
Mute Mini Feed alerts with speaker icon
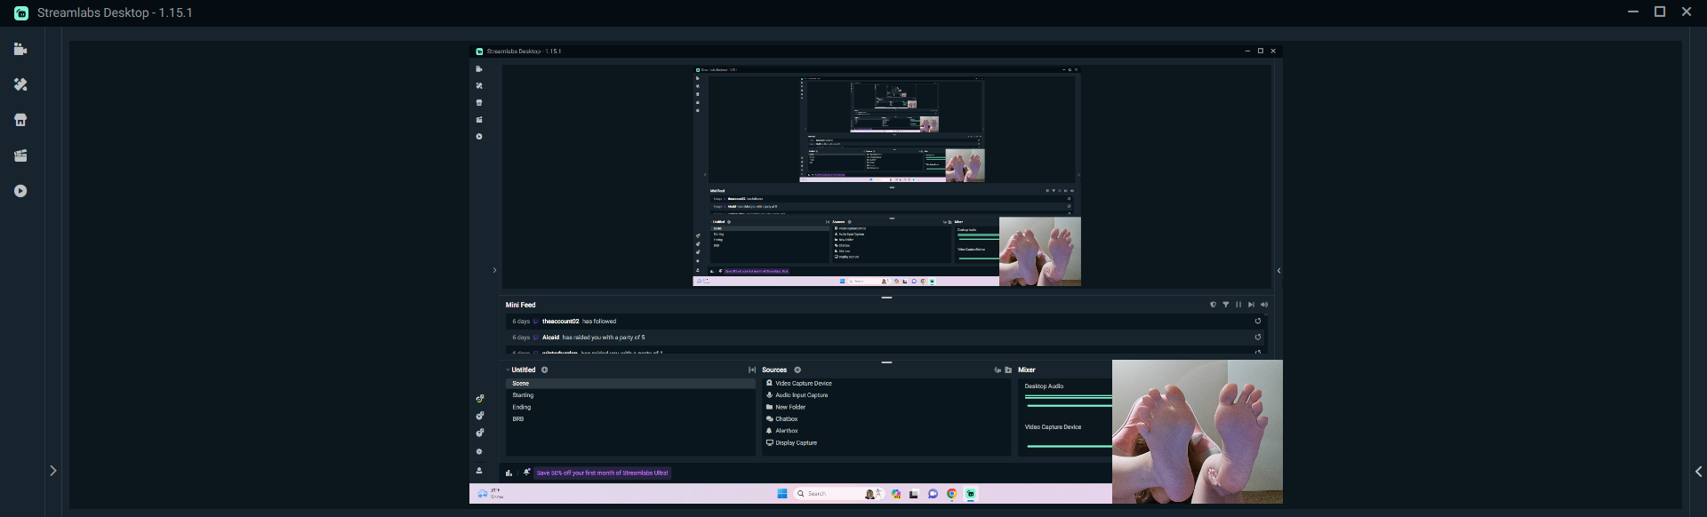tap(1264, 305)
